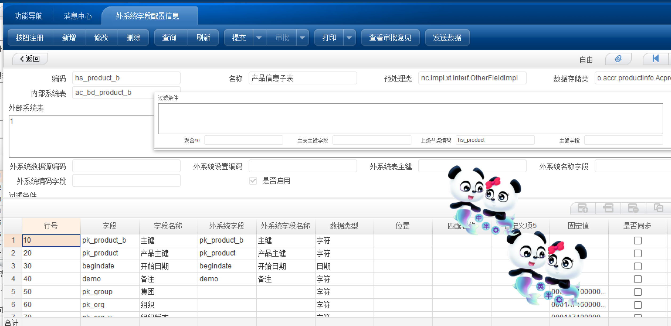Image resolution: width=671 pixels, height=326 pixels.
Task: Click the delete row icon
Action: pyautogui.click(x=633, y=208)
